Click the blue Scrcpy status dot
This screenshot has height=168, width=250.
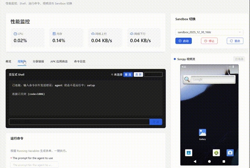[x=175, y=59]
